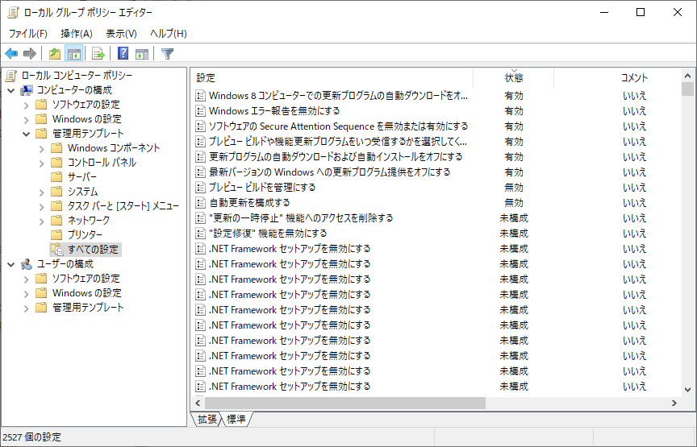
Task: Click the Up one level folder icon
Action: [x=55, y=54]
